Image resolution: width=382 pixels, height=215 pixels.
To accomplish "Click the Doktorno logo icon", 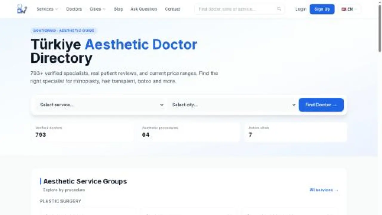I will pos(22,9).
